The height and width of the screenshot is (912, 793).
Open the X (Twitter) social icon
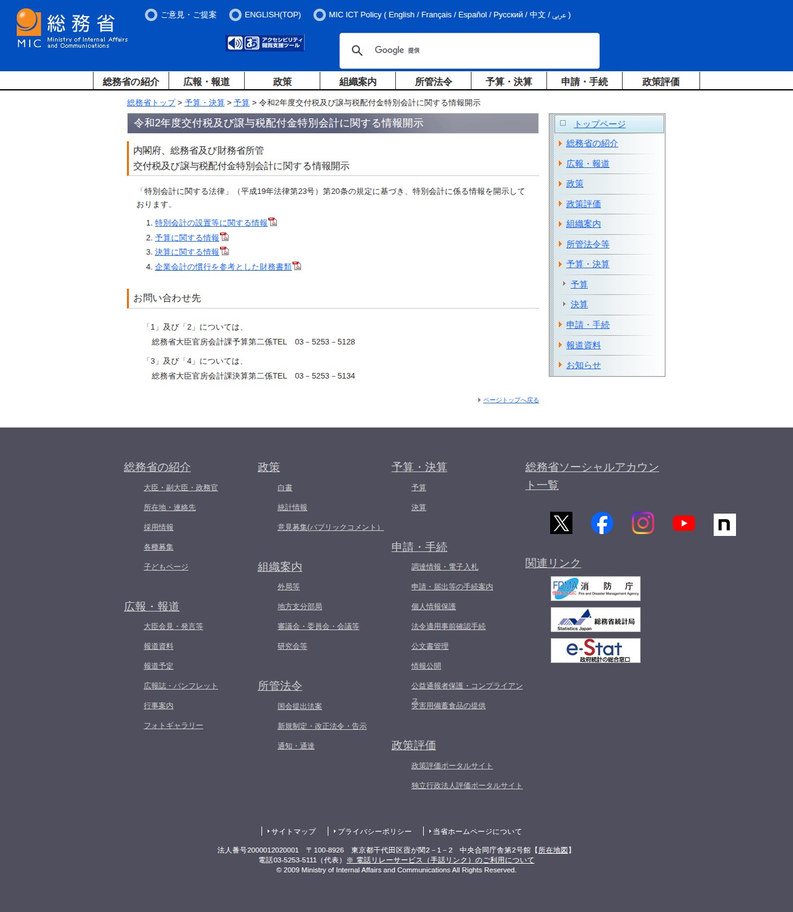tap(561, 523)
